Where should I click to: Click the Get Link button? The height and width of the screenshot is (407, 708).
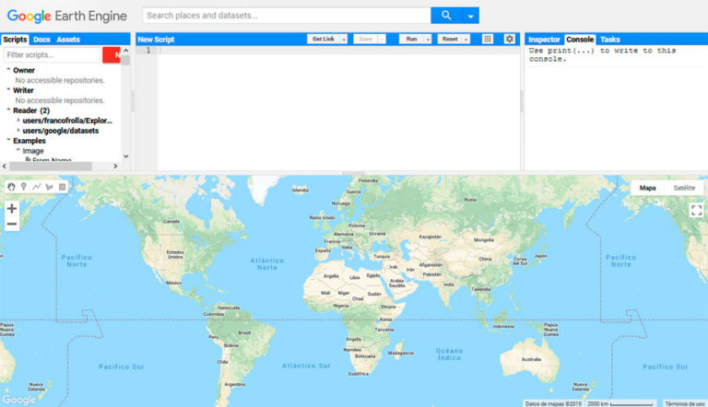324,40
